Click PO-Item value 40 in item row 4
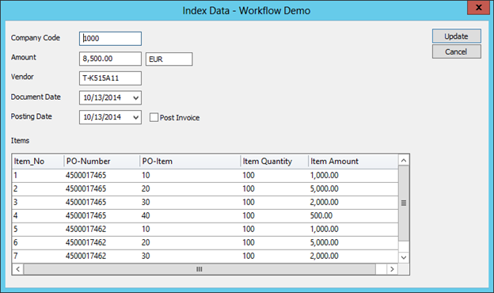The width and height of the screenshot is (494, 293). 146,215
